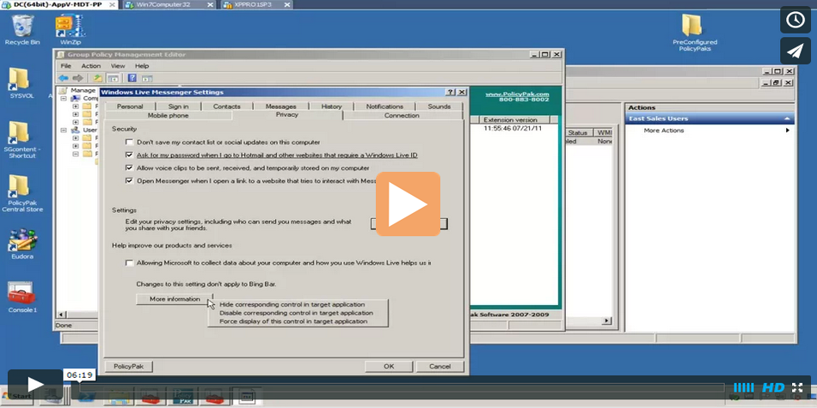
Task: Toggle HD video quality icon
Action: point(773,387)
